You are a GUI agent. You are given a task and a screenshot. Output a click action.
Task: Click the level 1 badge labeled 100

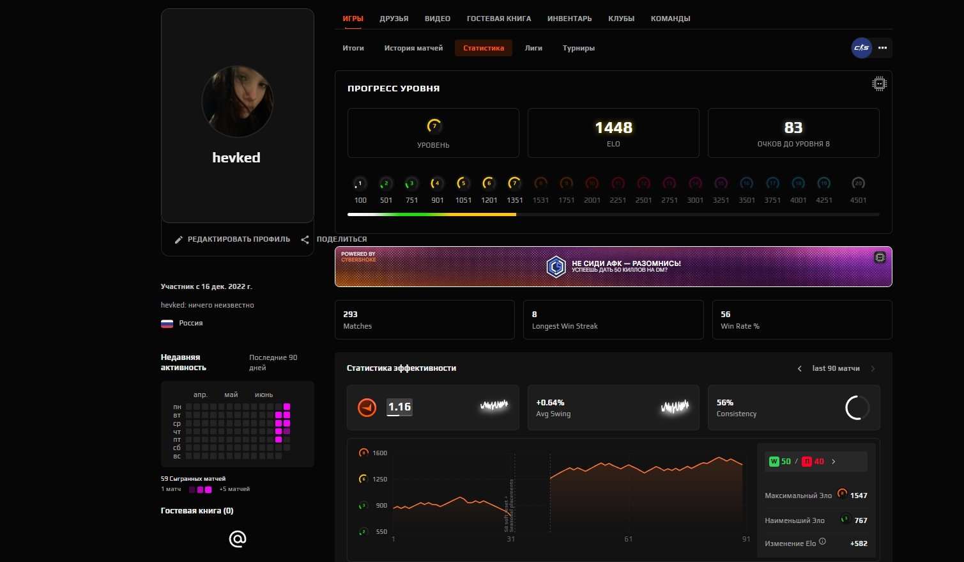pyautogui.click(x=360, y=183)
